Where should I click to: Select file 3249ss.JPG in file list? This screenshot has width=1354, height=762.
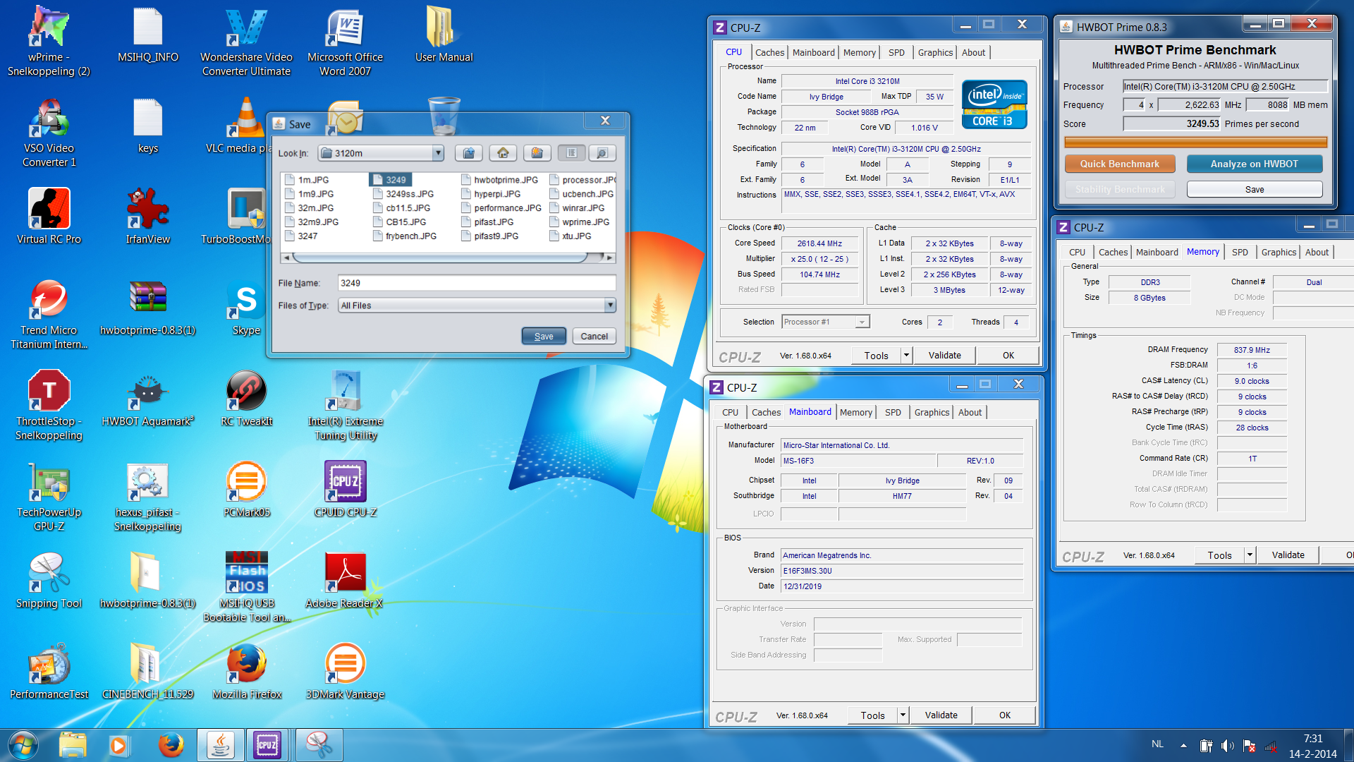pyautogui.click(x=403, y=194)
